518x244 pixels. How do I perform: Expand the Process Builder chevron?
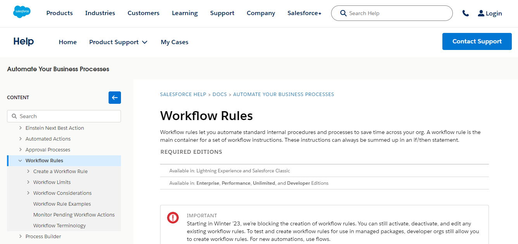(x=20, y=236)
